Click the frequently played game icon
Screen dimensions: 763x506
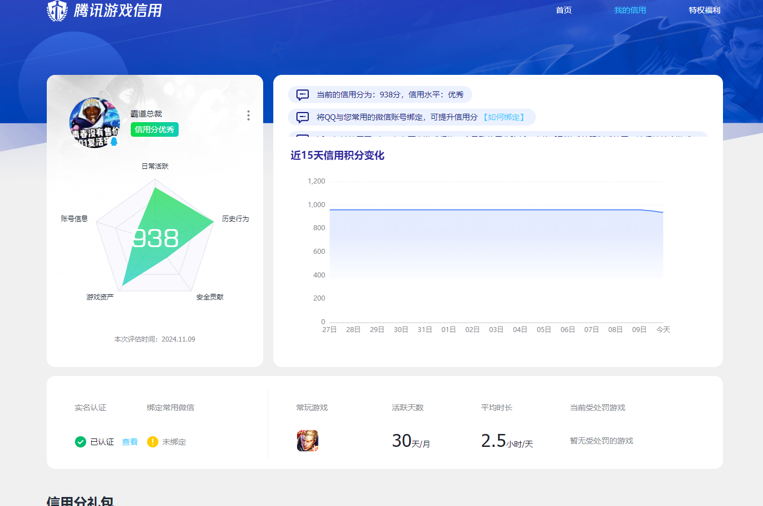tap(308, 441)
